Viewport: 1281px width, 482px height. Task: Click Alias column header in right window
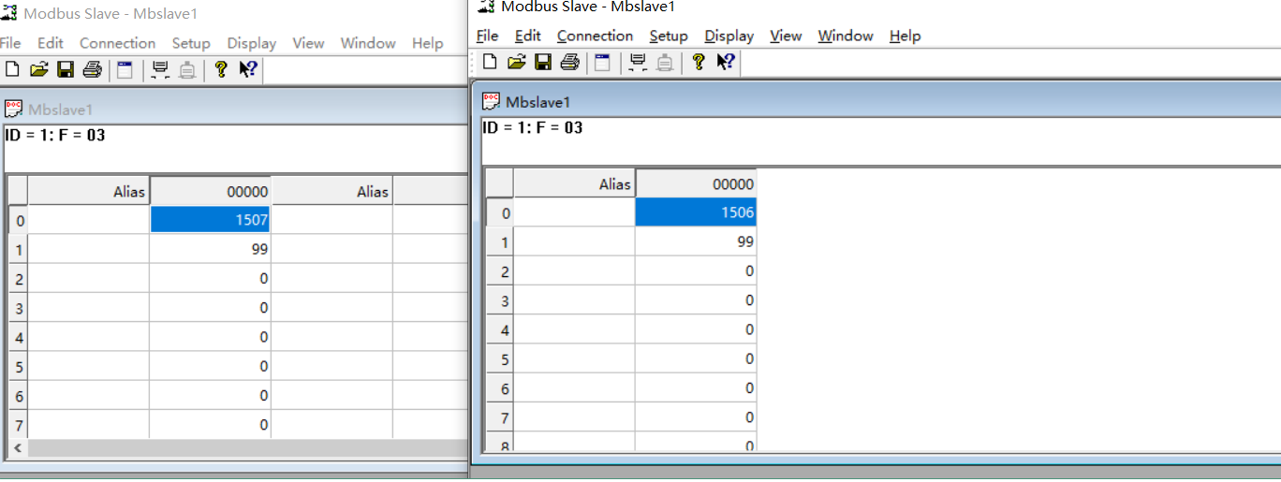tap(574, 184)
